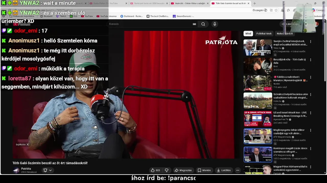This screenshot has height=183, width=327.
Task: Open Túlélés a vadonban live stream thumbnail
Action: (258, 83)
